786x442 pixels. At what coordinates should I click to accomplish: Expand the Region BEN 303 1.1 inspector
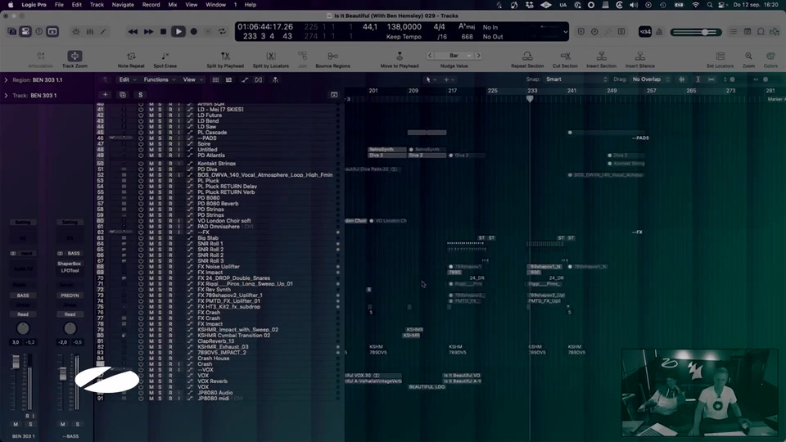click(x=6, y=79)
